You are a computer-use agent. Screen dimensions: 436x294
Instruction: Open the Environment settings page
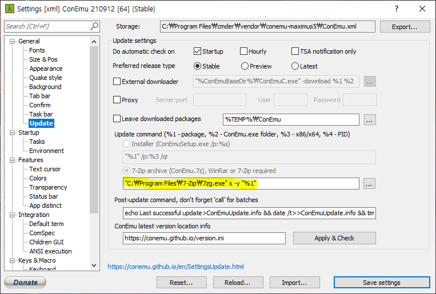[46, 151]
